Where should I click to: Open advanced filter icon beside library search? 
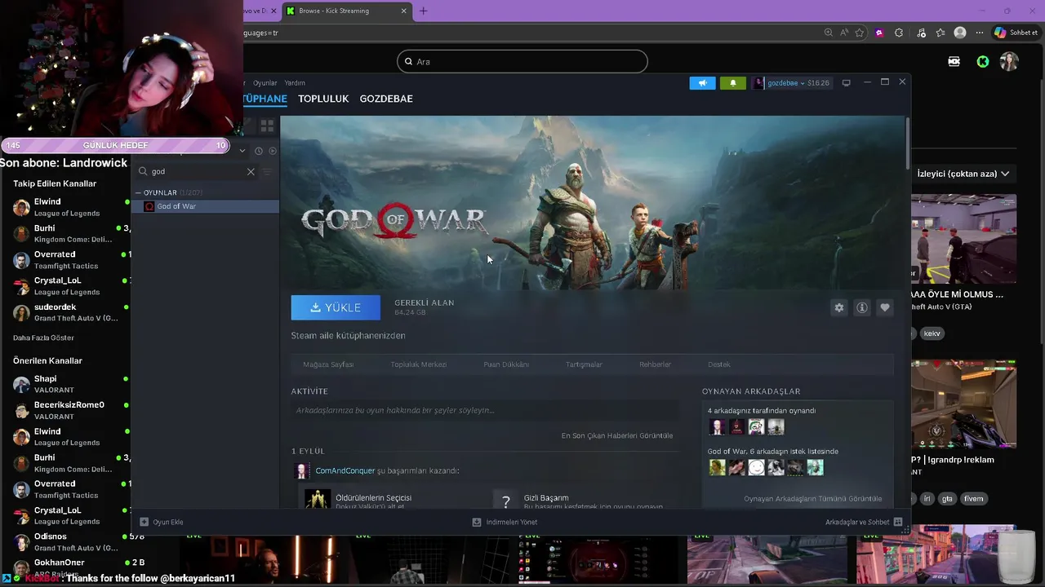coord(267,171)
